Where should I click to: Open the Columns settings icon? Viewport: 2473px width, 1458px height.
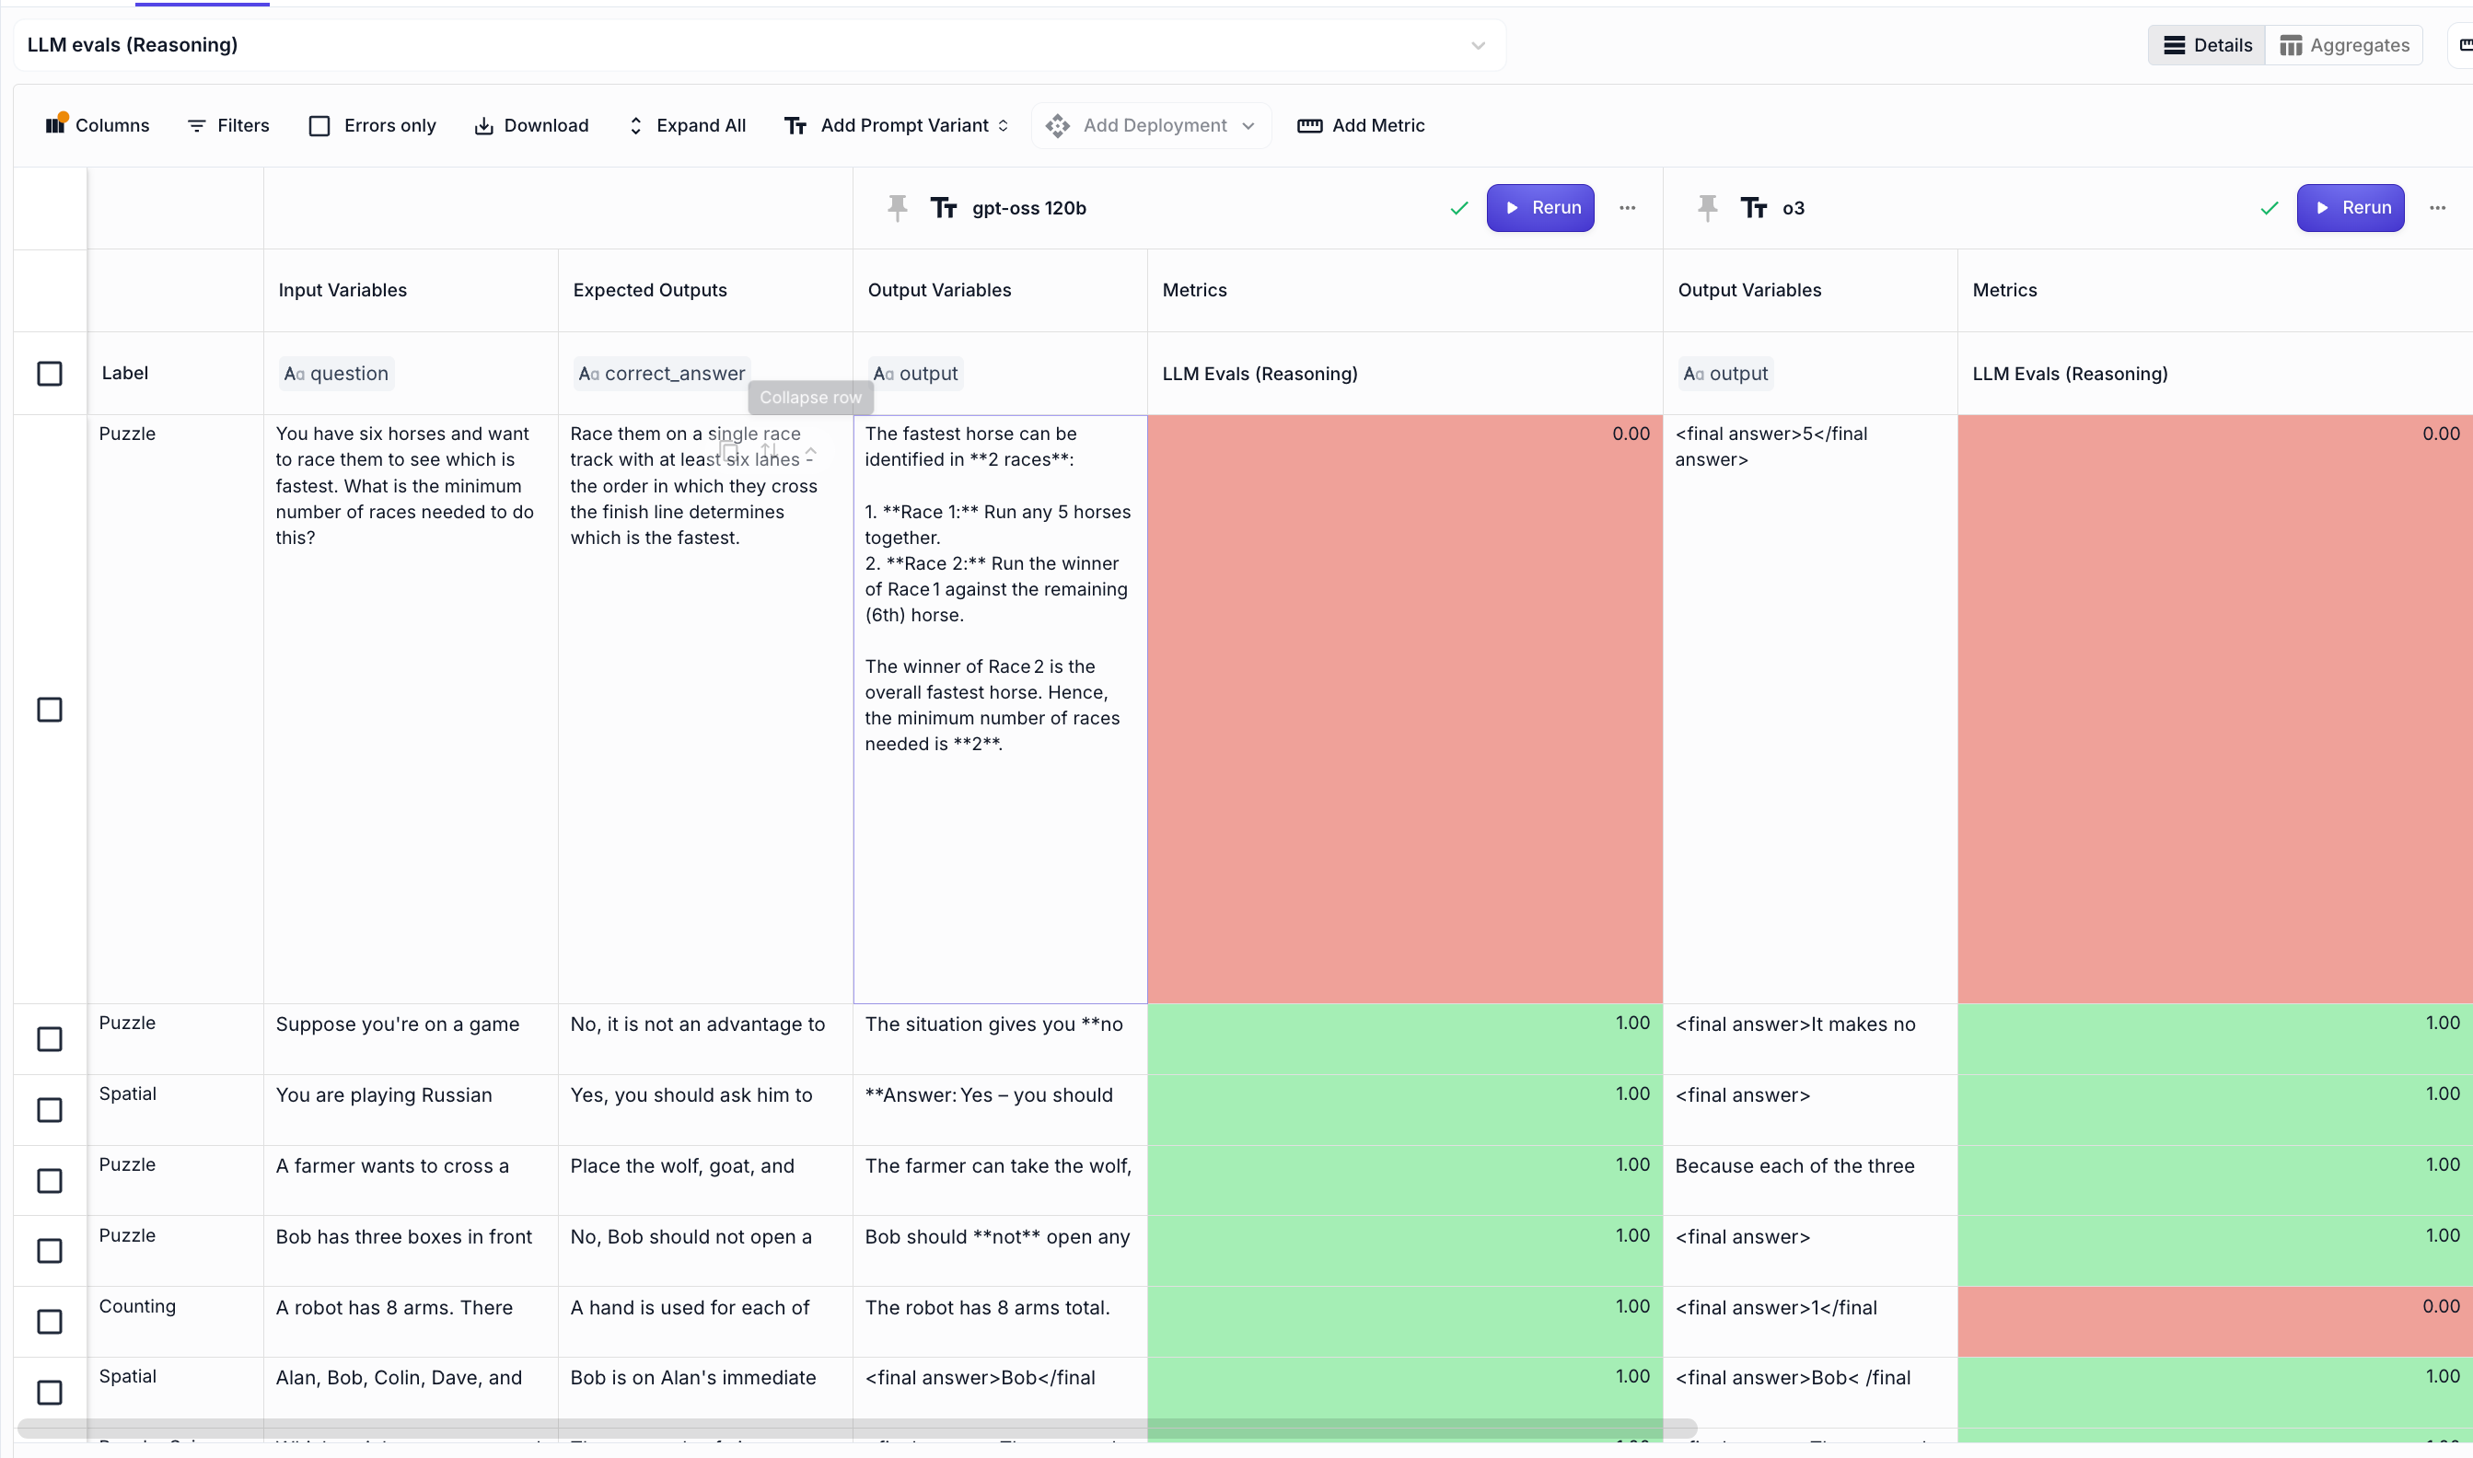click(x=56, y=125)
